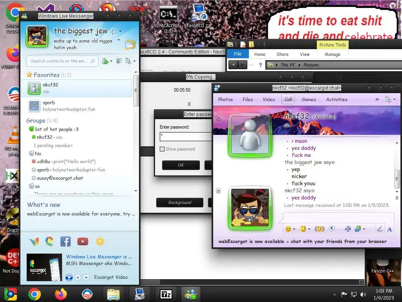The height and width of the screenshot is (302, 402).
Task: Expand the 'oo' group
Action: pos(31,186)
